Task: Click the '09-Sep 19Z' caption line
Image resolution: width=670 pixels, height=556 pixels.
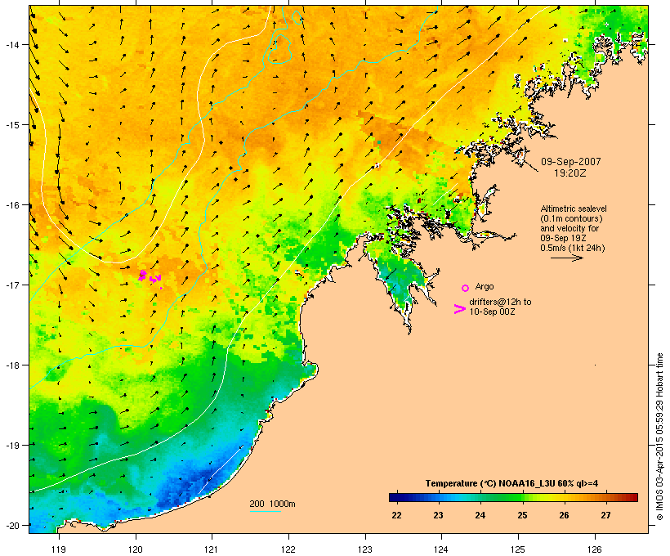Action: (563, 238)
